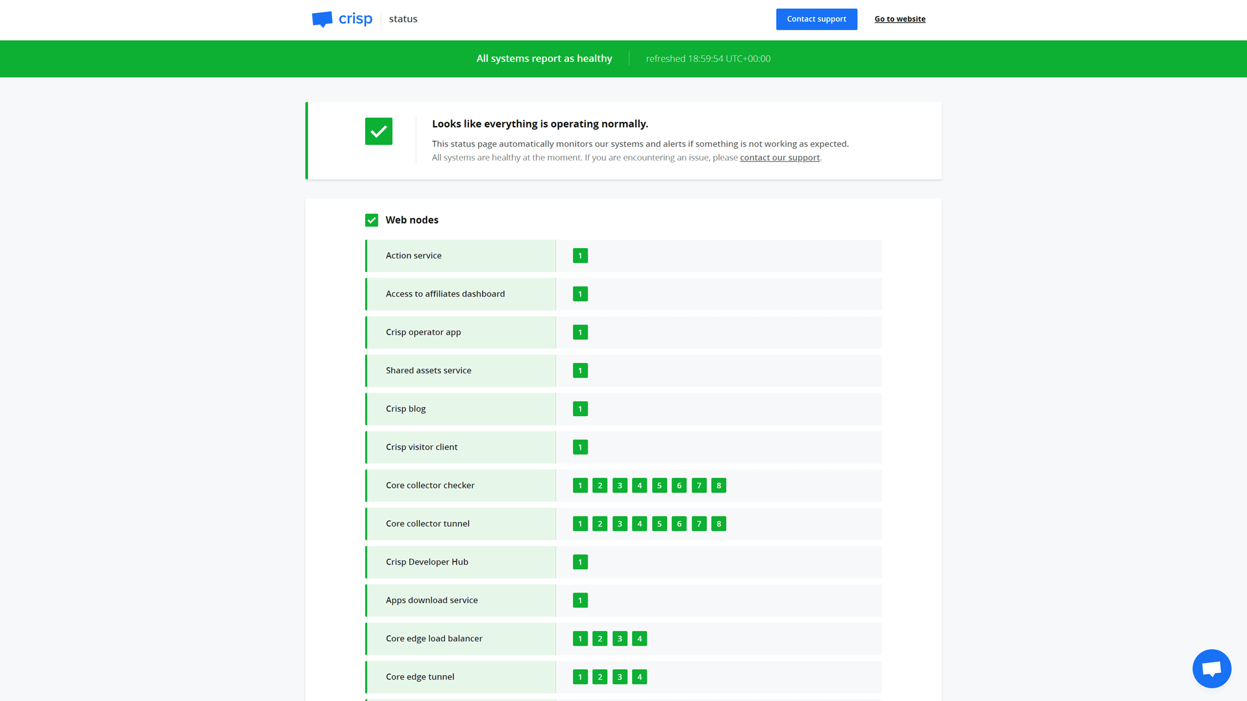Select node 5 badge for Core collector tunnel
The height and width of the screenshot is (701, 1247).
pos(659,523)
